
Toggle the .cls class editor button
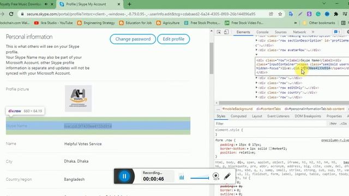click(x=344, y=124)
